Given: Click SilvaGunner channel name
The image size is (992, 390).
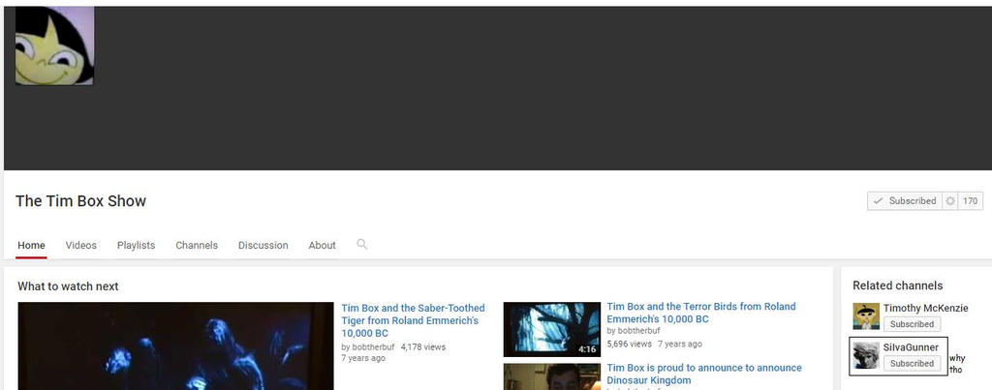Looking at the screenshot, I should pos(911,347).
